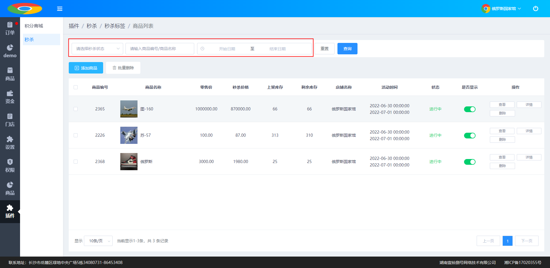Go to 秒杀 breadcrumb

[92, 26]
